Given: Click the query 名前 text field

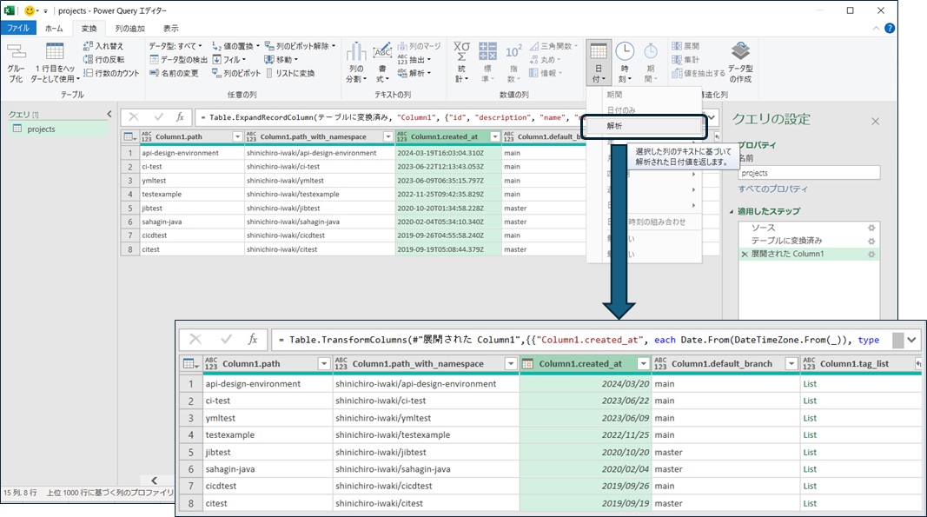Looking at the screenshot, I should click(x=808, y=173).
